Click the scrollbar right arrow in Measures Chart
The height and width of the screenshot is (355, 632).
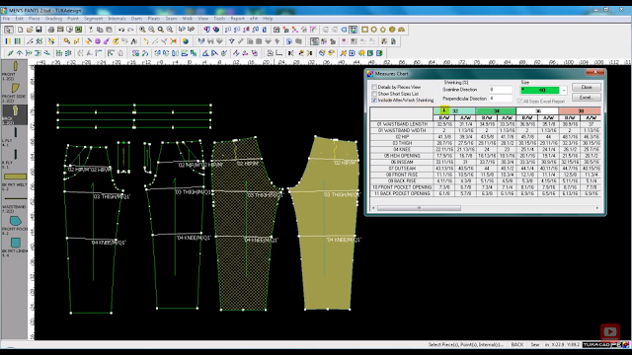point(597,208)
